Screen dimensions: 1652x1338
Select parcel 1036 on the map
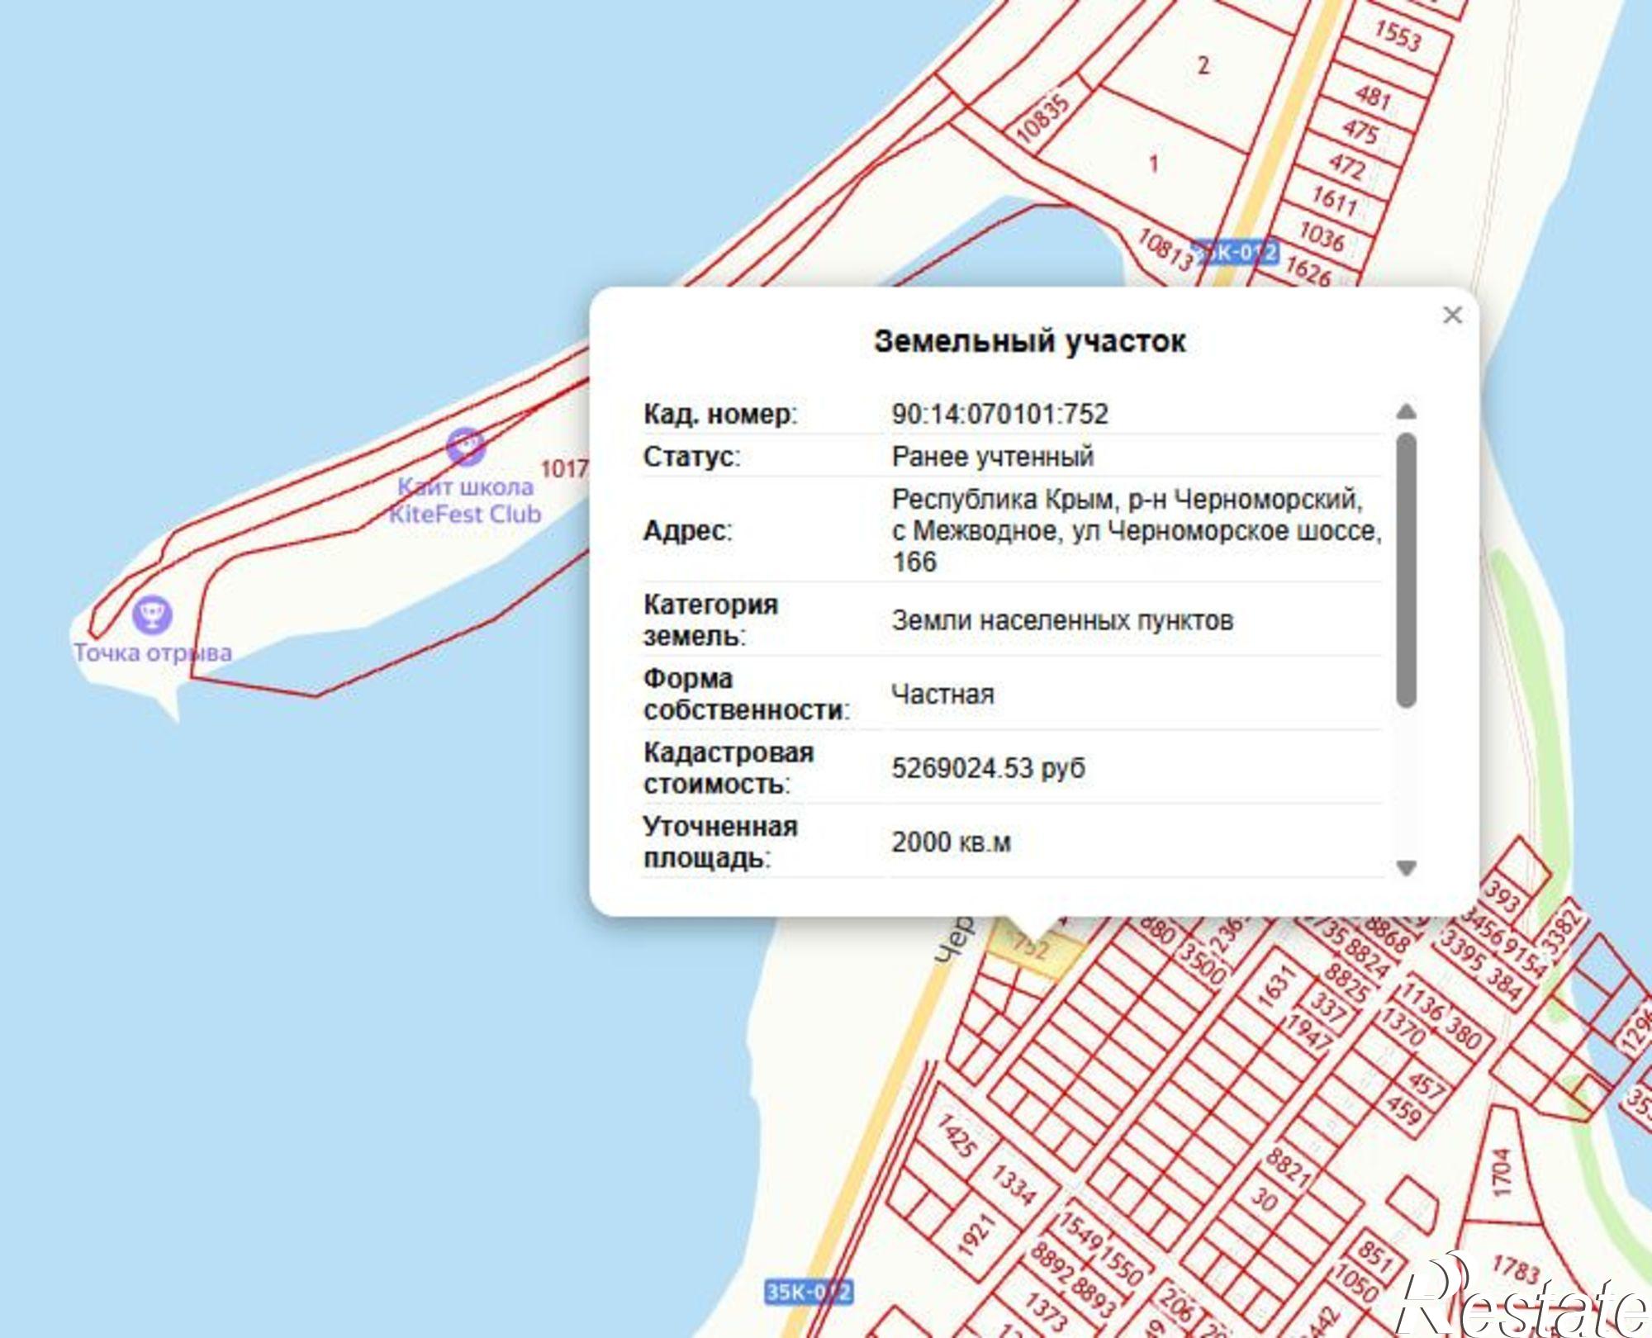click(1322, 236)
